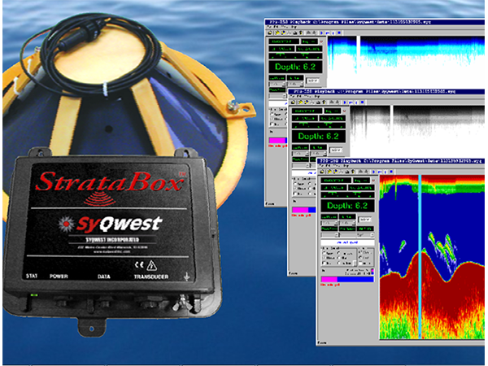
Task: Click the small white button in middle grayscale window
Action: [x=336, y=150]
